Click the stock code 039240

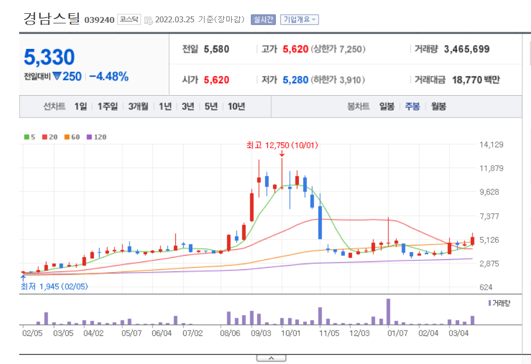point(99,20)
